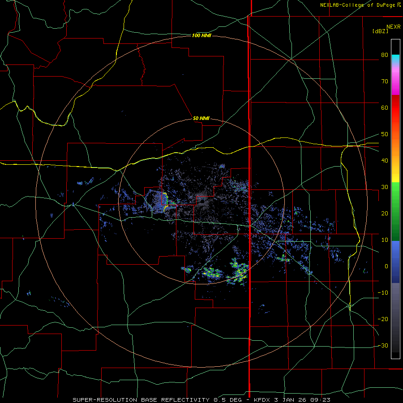Click the 50 value on the dBZ scale
This screenshot has height=403, width=403.
[x=385, y=134]
